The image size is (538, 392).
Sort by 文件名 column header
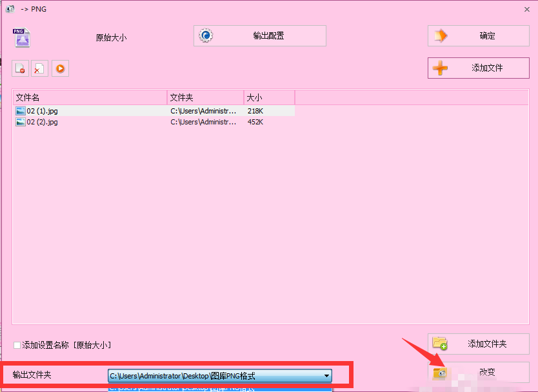tap(90, 97)
